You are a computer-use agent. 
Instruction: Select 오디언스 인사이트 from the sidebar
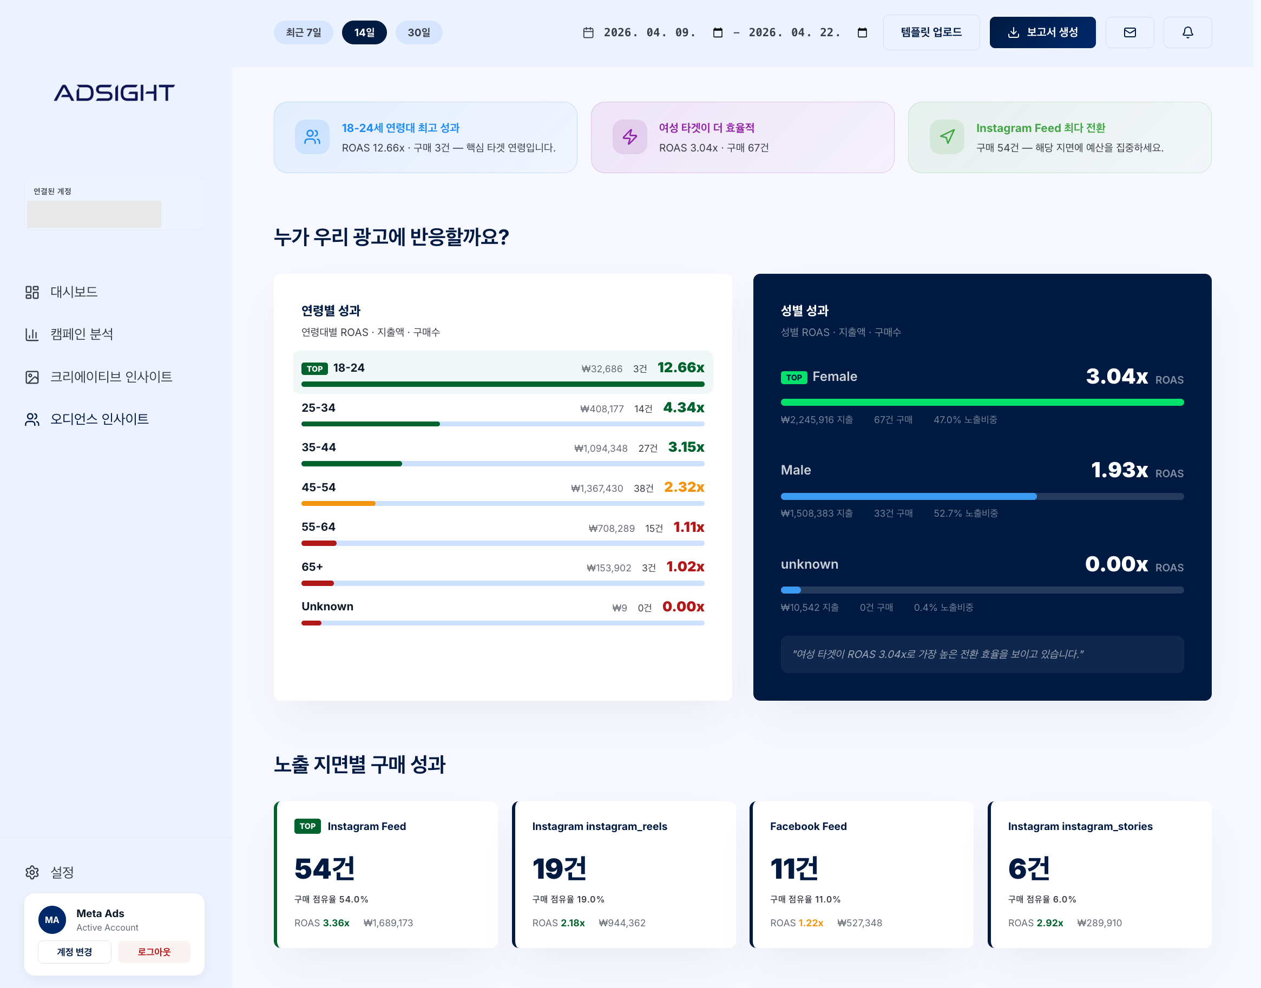click(x=100, y=419)
